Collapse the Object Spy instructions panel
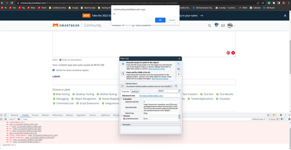Screen dimensions: 291x150 pyautogui.click(x=179, y=74)
